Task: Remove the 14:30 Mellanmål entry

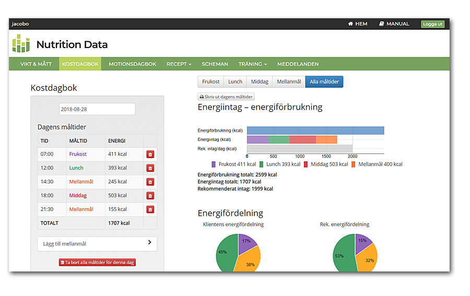Action: (x=150, y=182)
